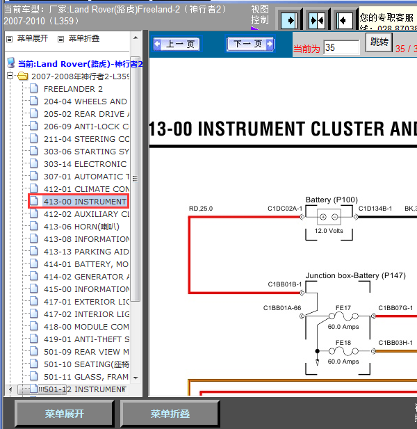
Task: Open 412-02 AUXILIARY entry
Action: click(x=86, y=214)
